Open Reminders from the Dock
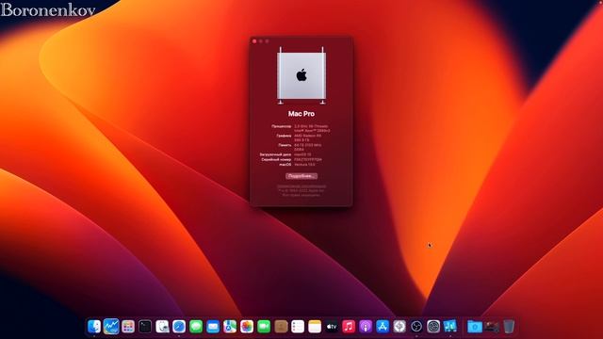This screenshot has height=339, width=603. pyautogui.click(x=298, y=327)
